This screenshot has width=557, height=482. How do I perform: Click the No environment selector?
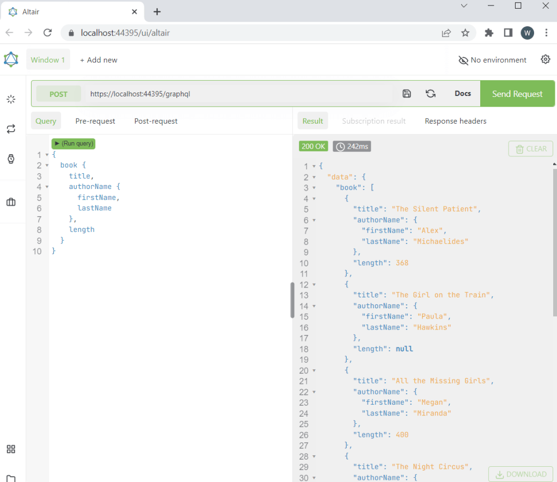point(493,60)
